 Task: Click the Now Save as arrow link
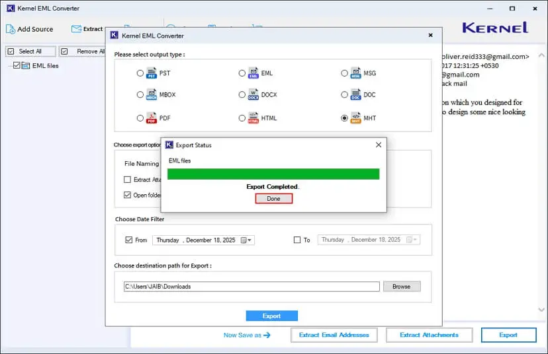(247, 335)
